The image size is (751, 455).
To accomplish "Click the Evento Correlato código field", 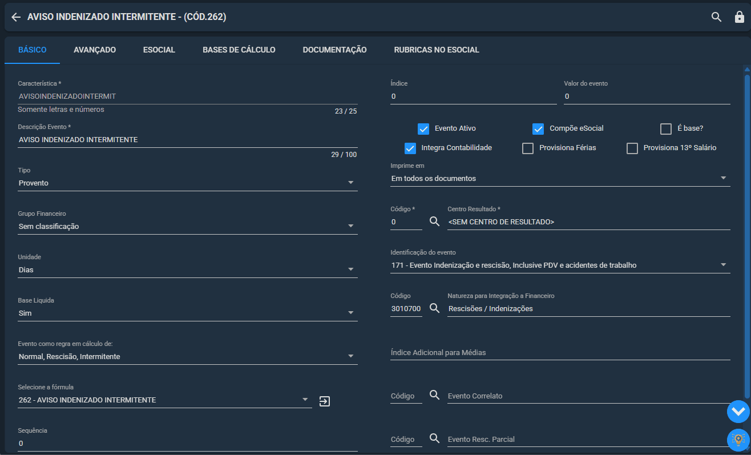I will (406, 396).
